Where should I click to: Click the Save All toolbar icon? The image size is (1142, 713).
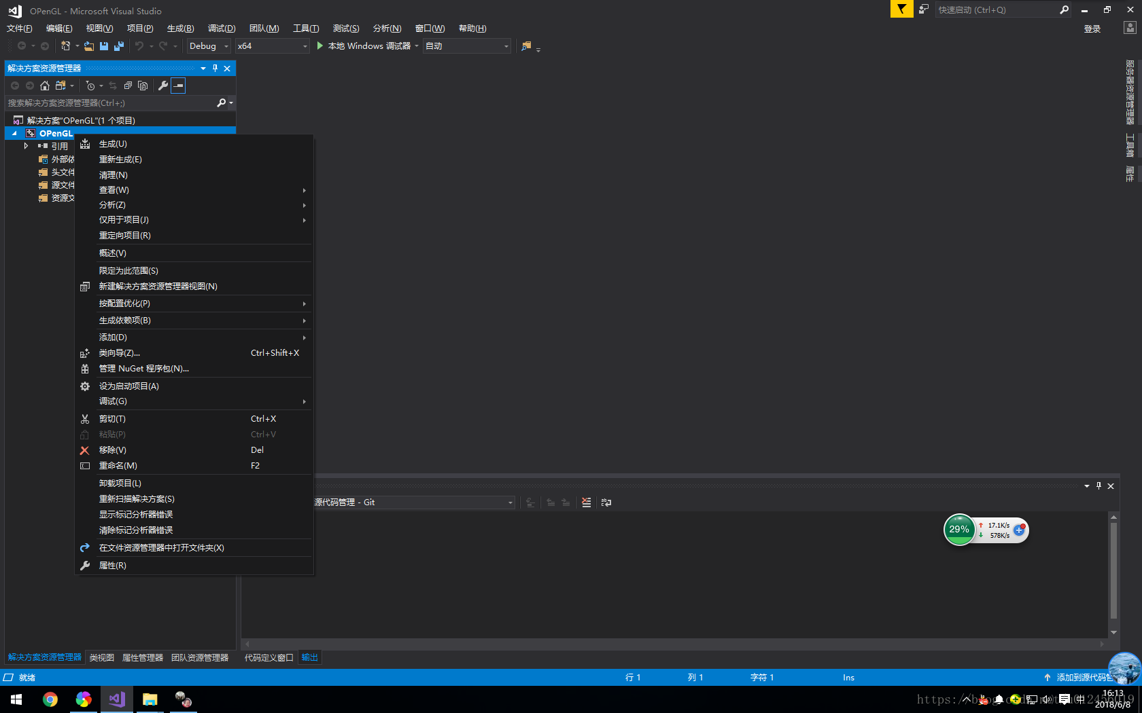(119, 46)
